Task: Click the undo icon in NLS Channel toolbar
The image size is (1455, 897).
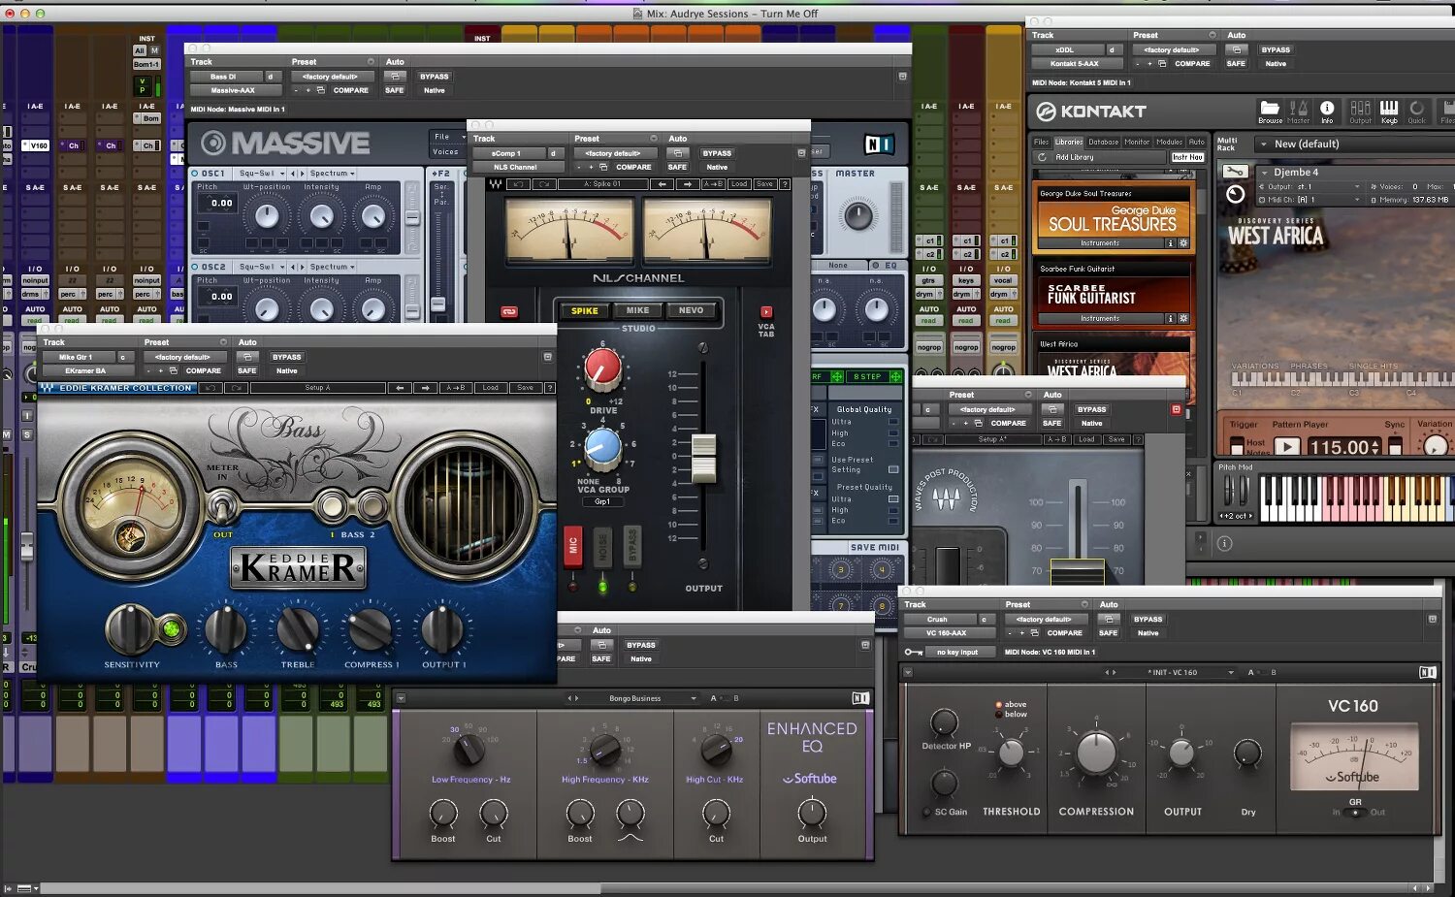Action: coord(519,184)
